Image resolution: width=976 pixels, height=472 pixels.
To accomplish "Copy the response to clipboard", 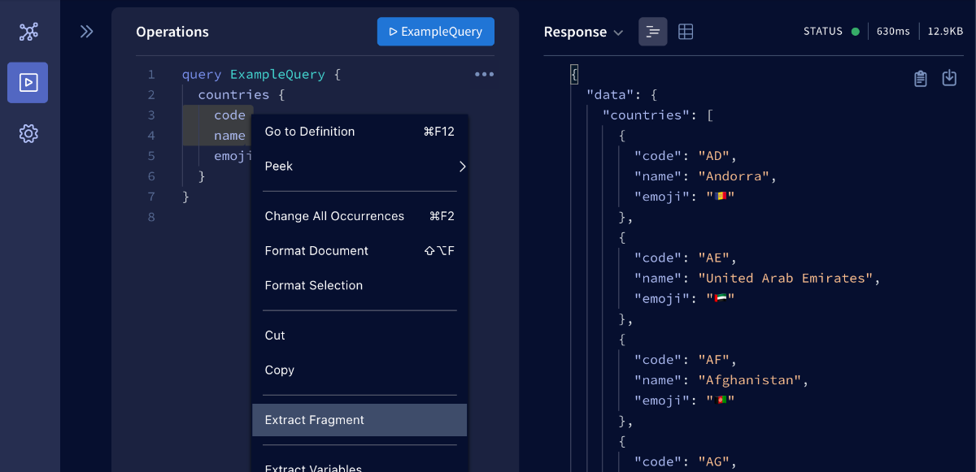I will [x=921, y=78].
